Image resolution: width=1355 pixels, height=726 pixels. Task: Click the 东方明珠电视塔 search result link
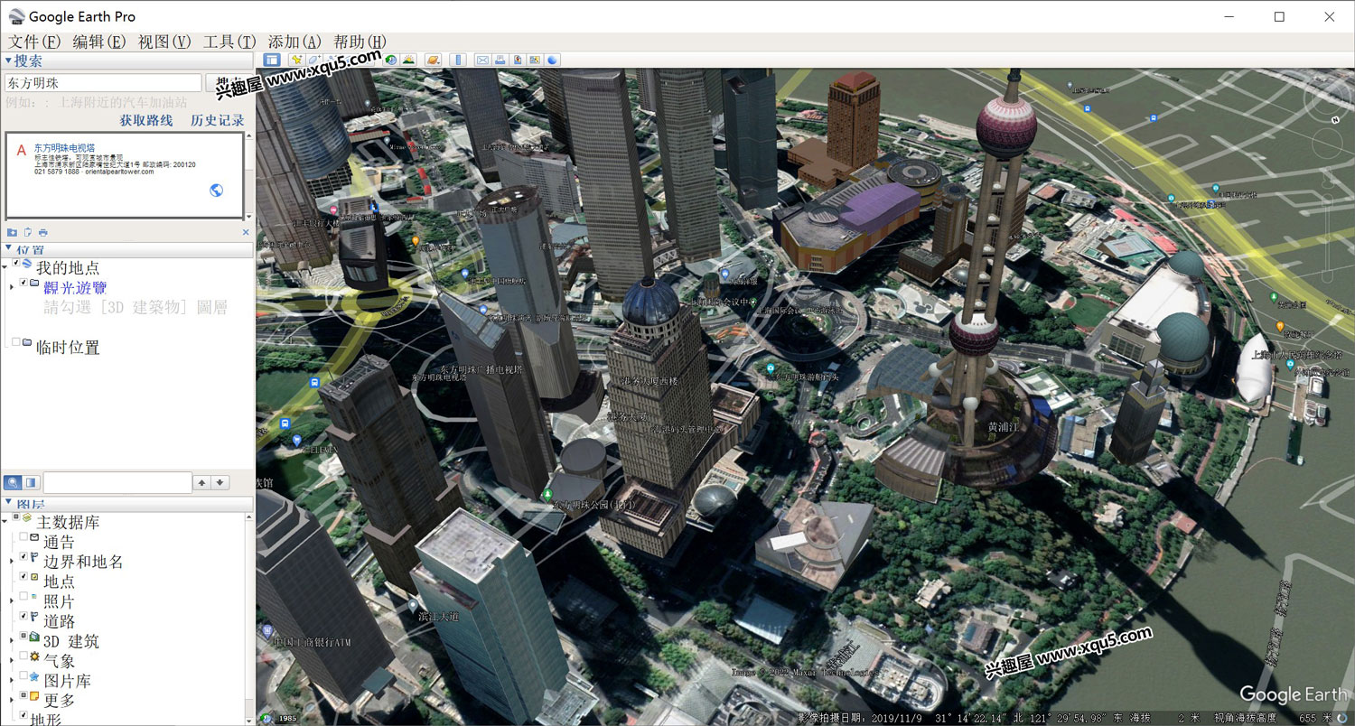(x=64, y=147)
